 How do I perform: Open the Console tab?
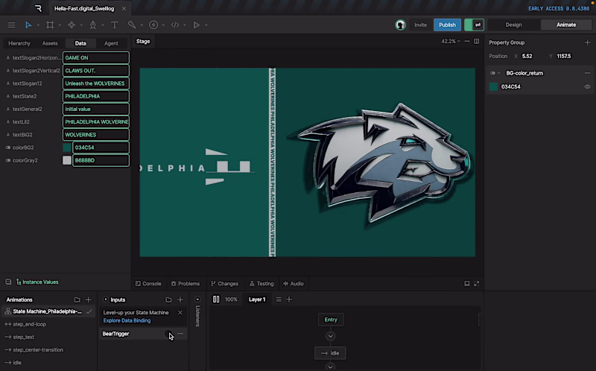pyautogui.click(x=148, y=284)
